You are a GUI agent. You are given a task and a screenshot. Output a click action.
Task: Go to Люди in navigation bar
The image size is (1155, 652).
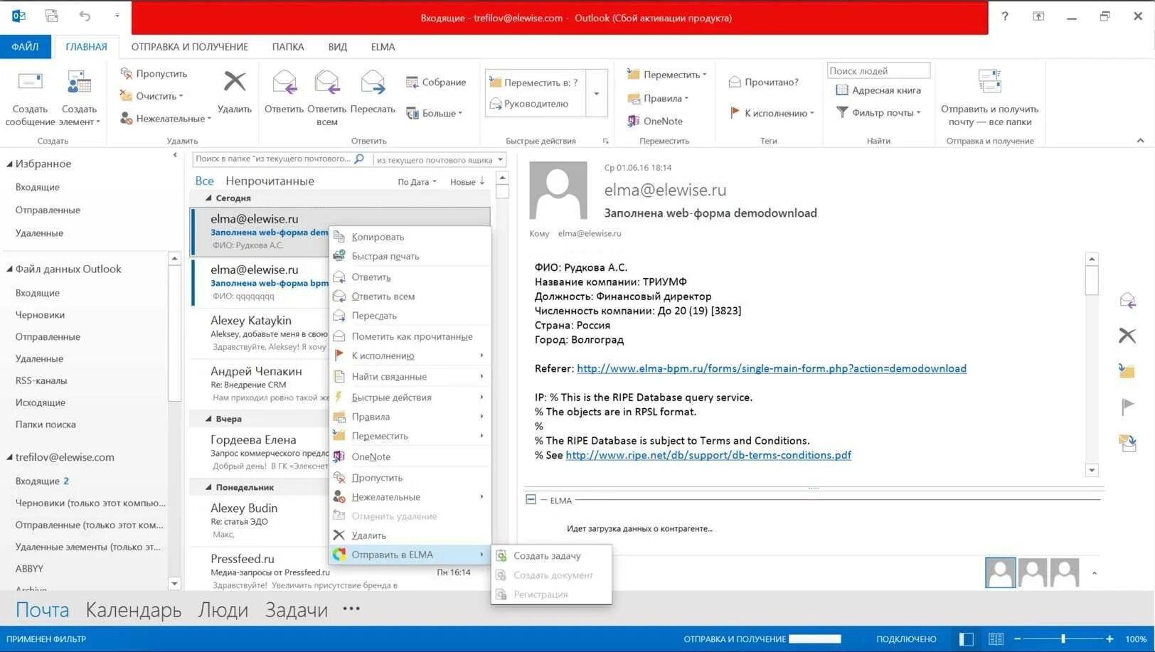(223, 610)
